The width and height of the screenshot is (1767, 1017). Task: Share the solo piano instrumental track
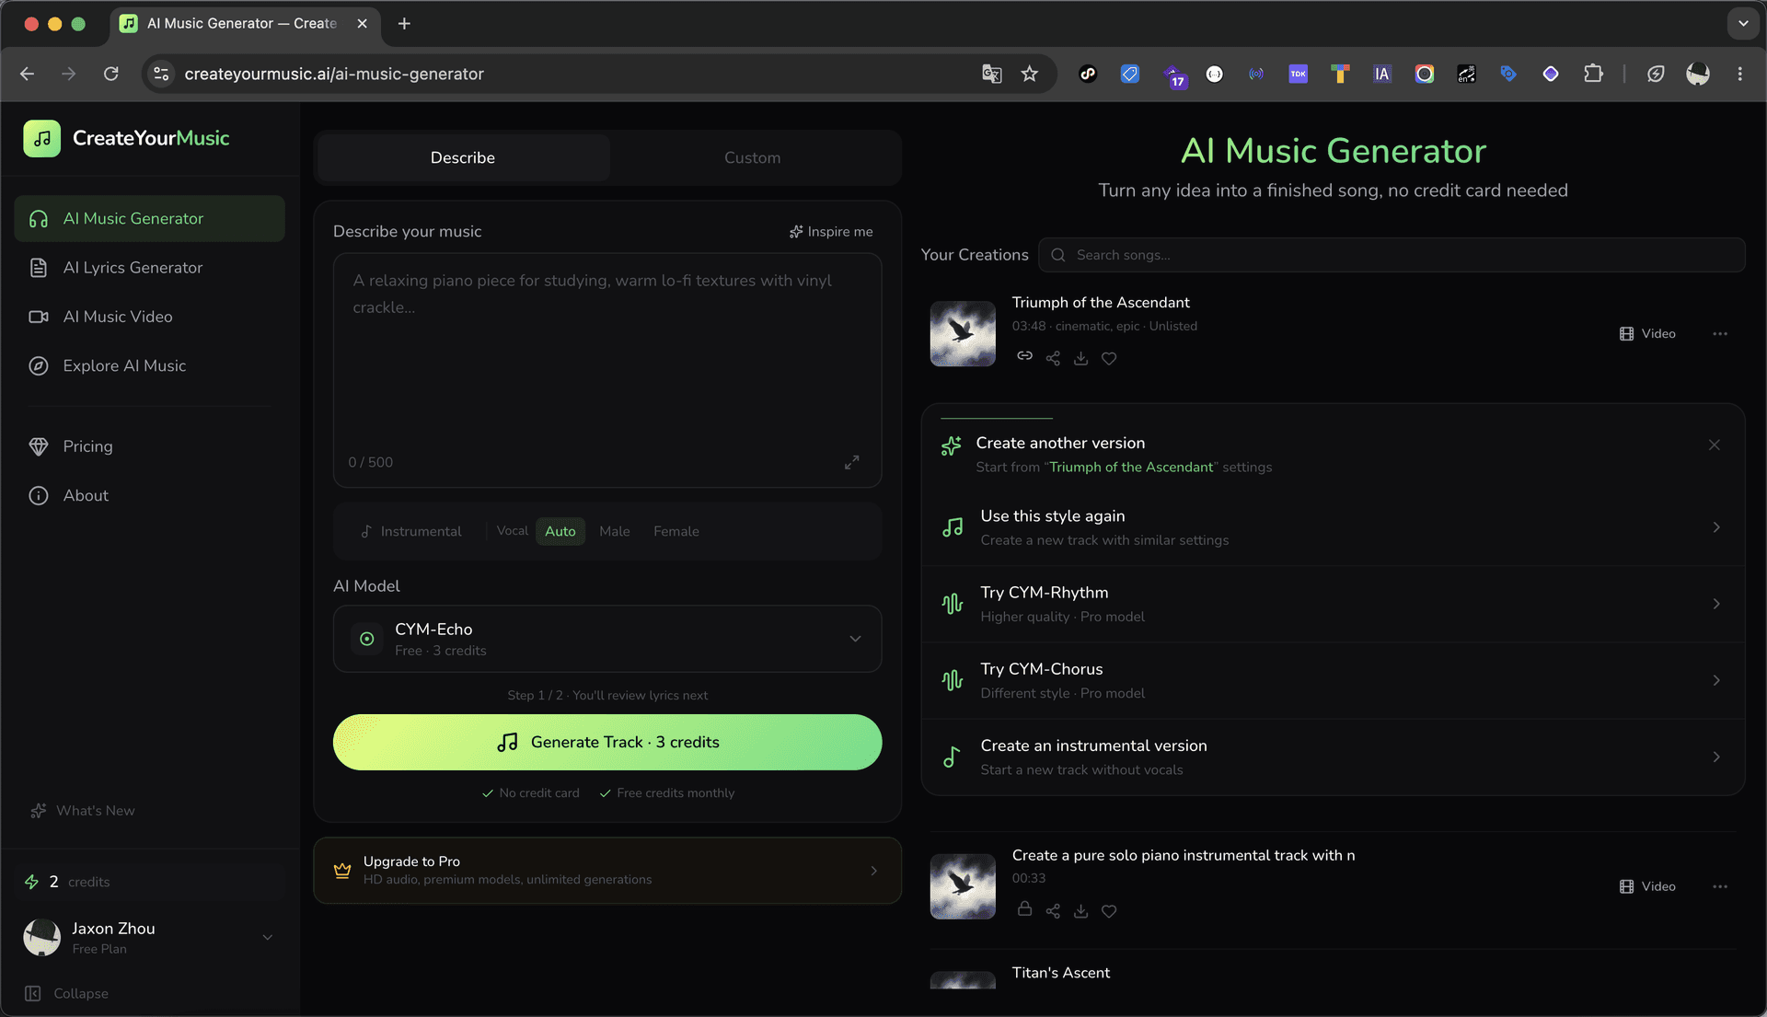(x=1053, y=911)
